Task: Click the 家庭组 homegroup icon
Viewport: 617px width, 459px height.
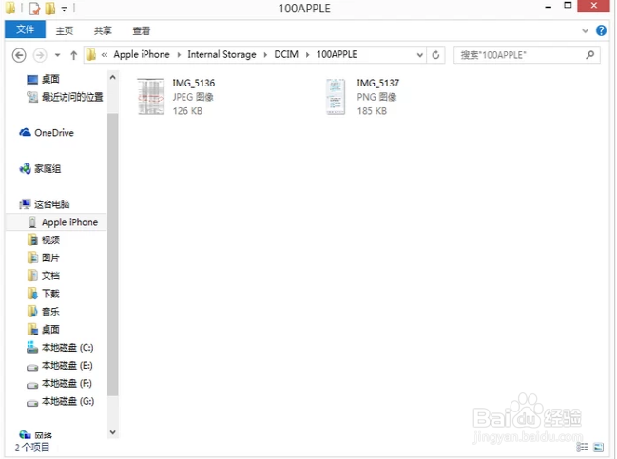Action: point(25,169)
